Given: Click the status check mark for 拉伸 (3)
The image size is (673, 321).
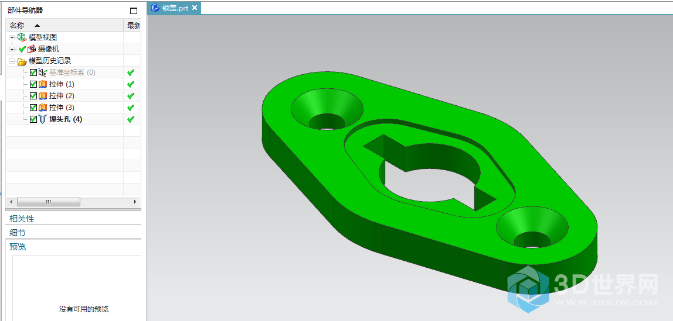Looking at the screenshot, I should (131, 108).
